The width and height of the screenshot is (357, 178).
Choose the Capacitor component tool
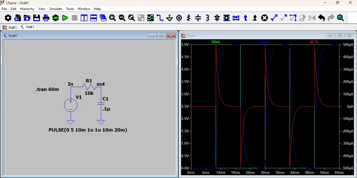coord(198,18)
